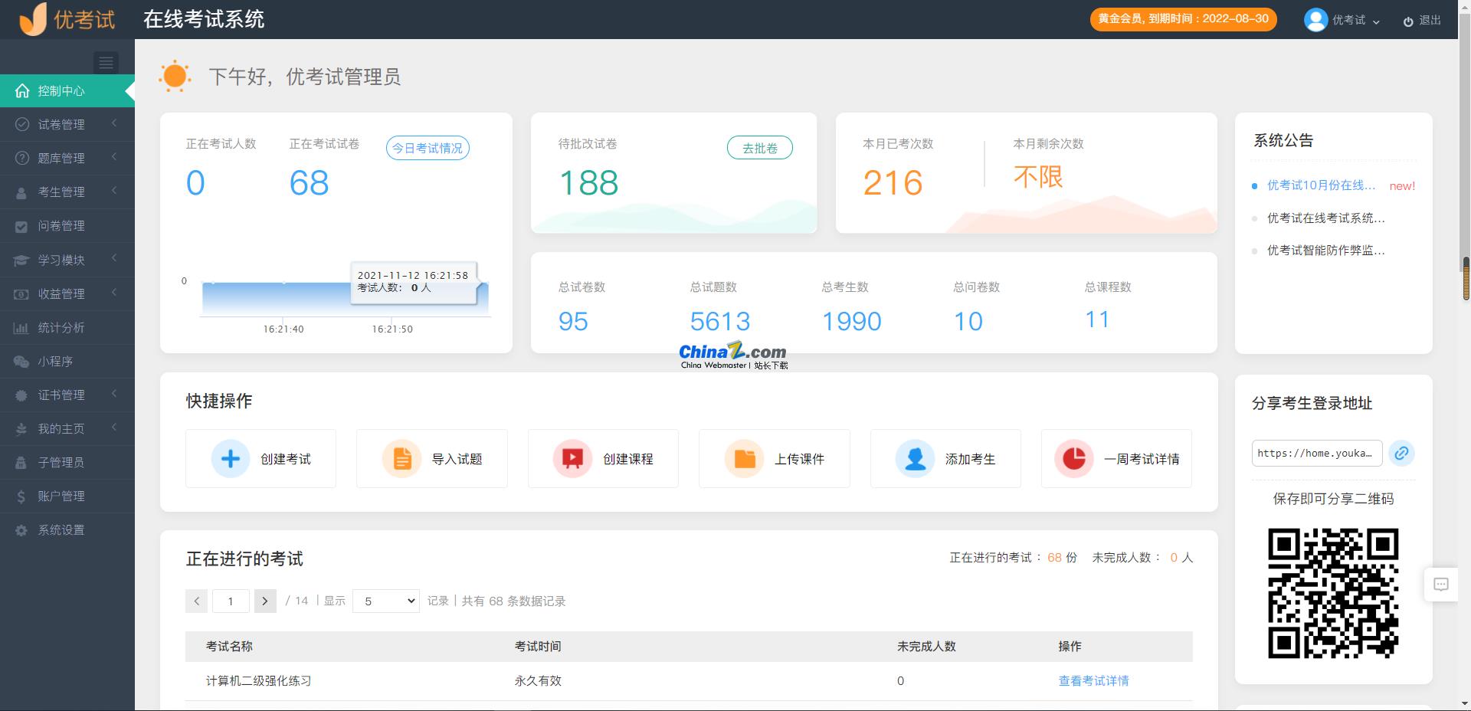Expand the 考生管理 submenu arrow
Screen dimensions: 1471x711
tap(114, 191)
